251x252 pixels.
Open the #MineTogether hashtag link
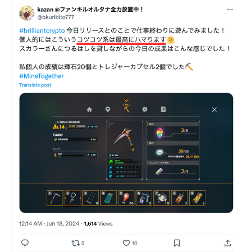tap(42, 76)
